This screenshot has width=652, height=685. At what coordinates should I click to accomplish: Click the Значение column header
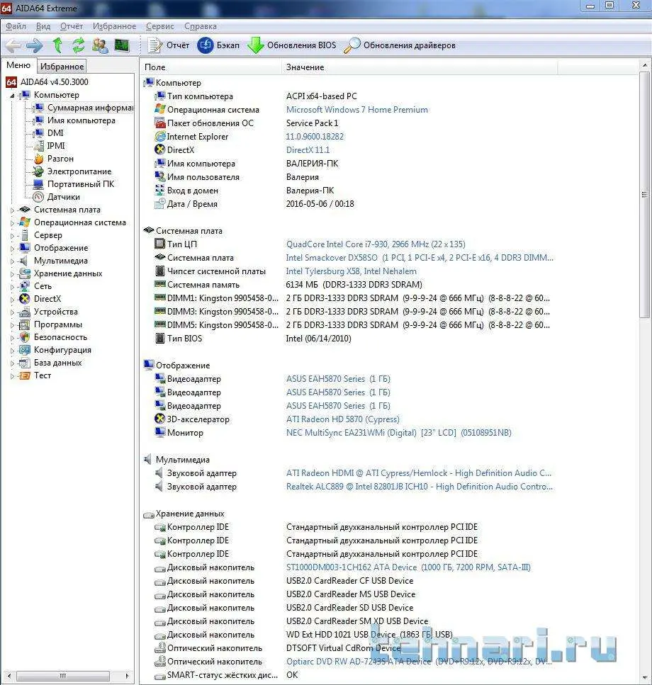419,67
